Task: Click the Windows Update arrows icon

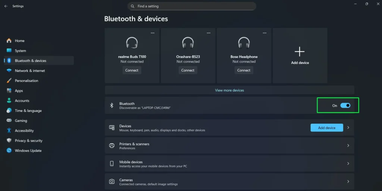Action: [9, 150]
